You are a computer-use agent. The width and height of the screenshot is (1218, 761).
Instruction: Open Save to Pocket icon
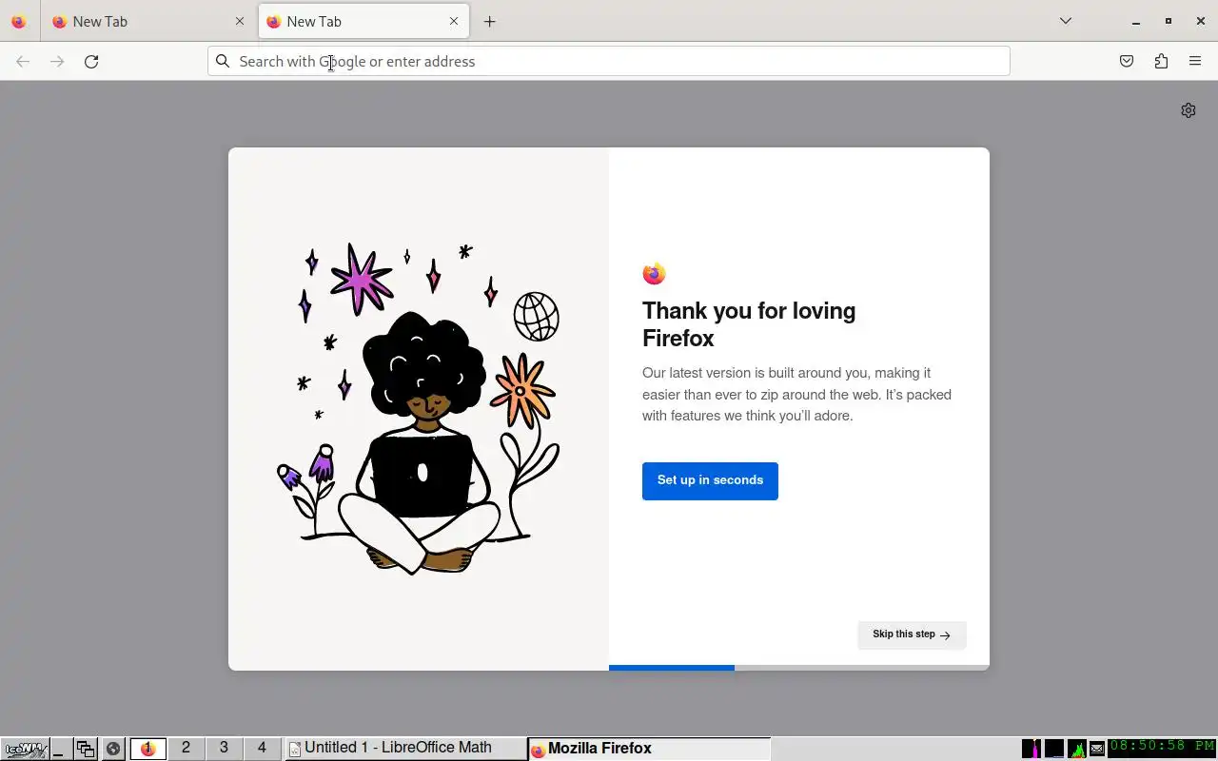[x=1127, y=61]
